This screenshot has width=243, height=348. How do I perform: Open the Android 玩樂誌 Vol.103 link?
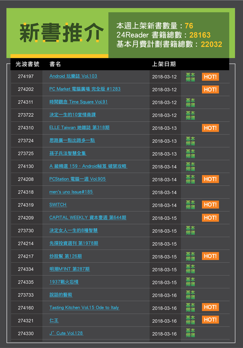pyautogui.click(x=73, y=76)
